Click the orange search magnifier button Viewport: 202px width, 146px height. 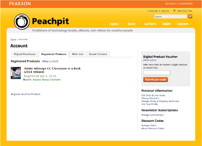[190, 16]
